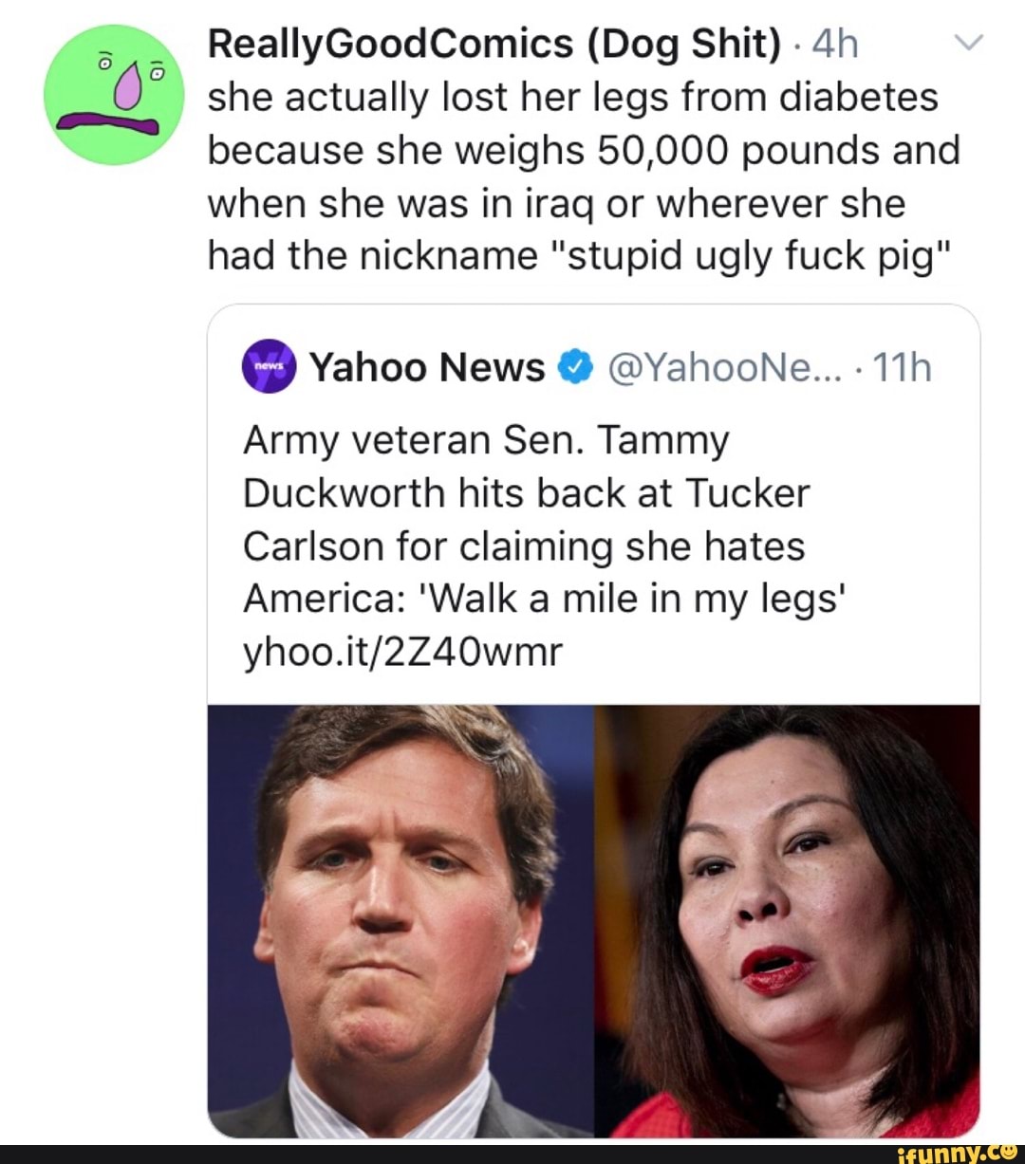Click the "(Dog Shit)" part of display name
Image resolution: width=1025 pixels, height=1164 pixels.
pos(684,44)
